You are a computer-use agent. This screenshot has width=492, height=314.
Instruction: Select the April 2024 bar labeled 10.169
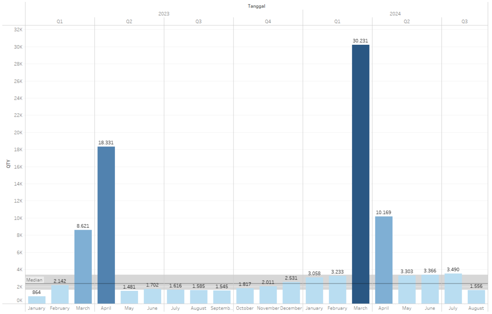coord(383,259)
